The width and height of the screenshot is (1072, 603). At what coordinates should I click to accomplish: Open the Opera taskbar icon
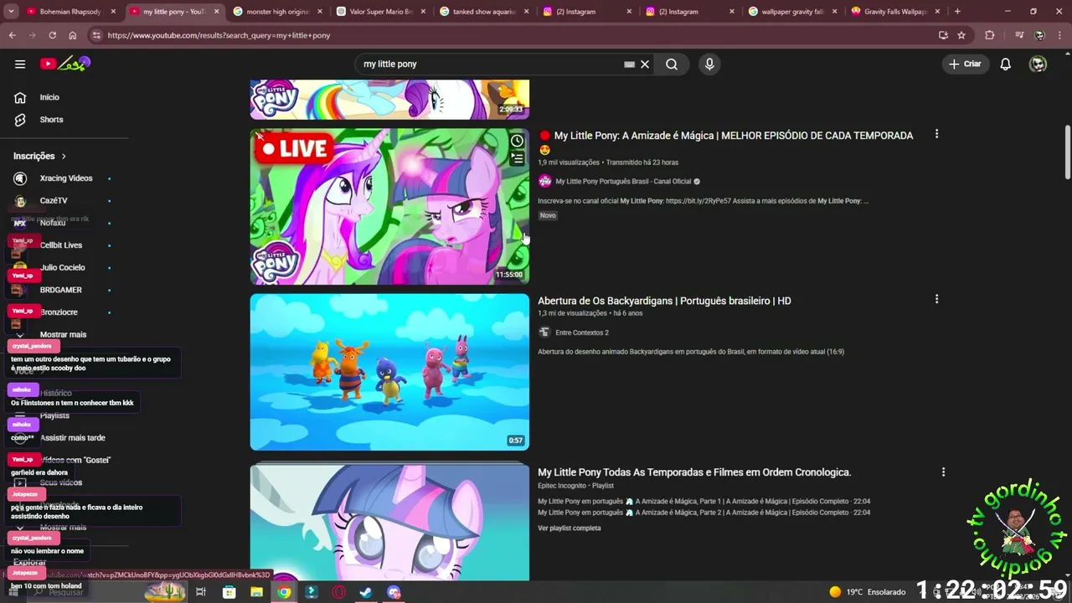[x=338, y=592]
